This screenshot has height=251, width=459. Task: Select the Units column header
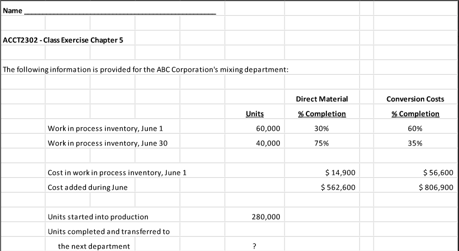click(x=255, y=114)
